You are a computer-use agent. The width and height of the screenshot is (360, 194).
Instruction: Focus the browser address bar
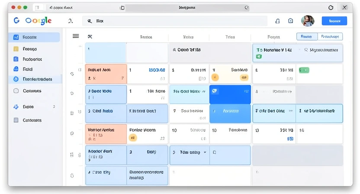[187, 8]
